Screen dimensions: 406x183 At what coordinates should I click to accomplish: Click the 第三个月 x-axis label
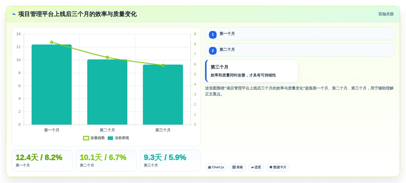tap(163, 130)
